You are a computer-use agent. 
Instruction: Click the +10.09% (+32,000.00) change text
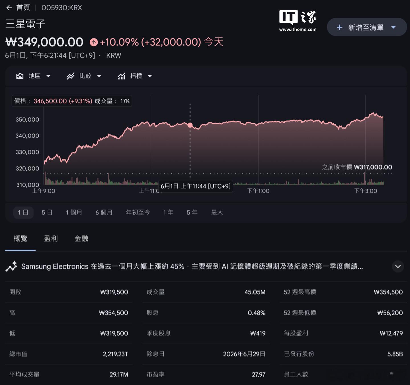point(150,42)
